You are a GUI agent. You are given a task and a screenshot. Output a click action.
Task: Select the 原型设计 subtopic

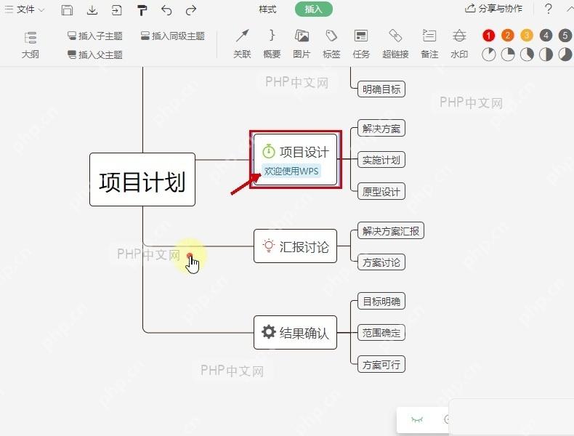tap(381, 191)
